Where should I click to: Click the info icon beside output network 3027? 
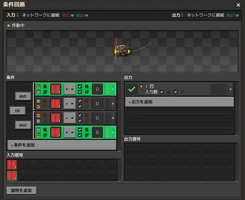point(237,16)
